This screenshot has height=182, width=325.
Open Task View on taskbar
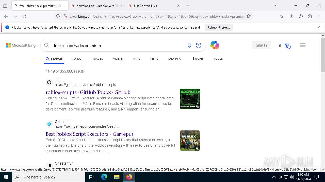click(x=91, y=177)
